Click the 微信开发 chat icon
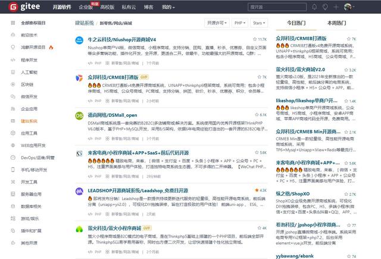 tap(13, 96)
